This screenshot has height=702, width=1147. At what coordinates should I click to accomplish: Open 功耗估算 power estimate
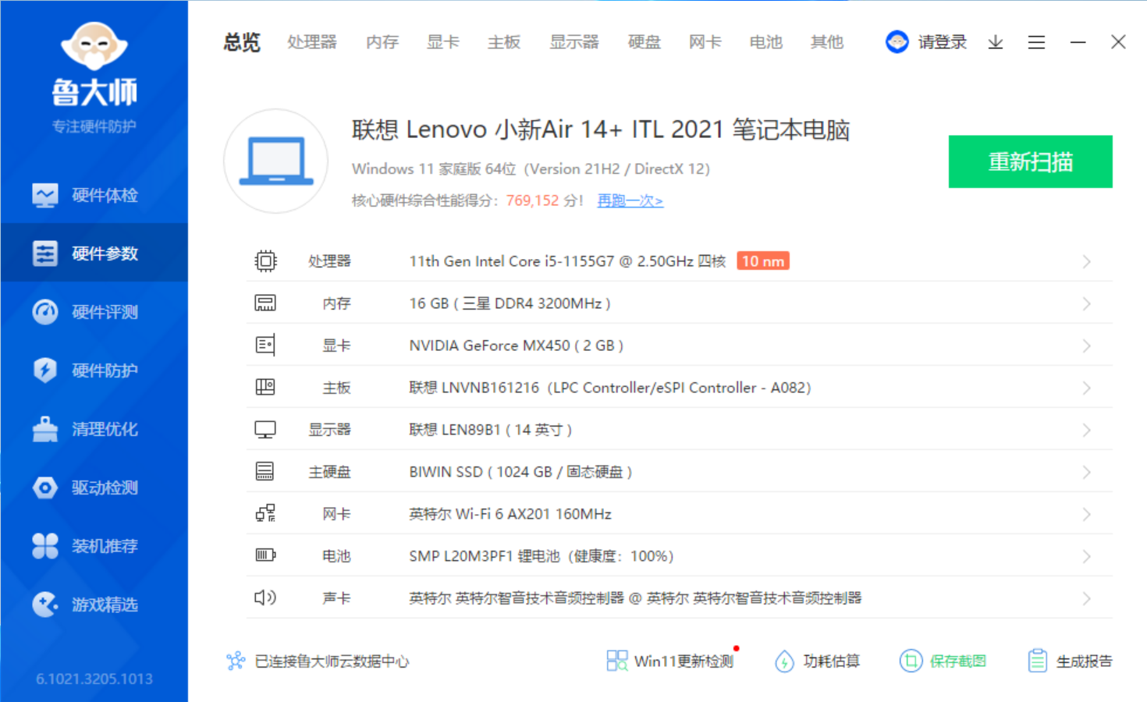(x=818, y=661)
